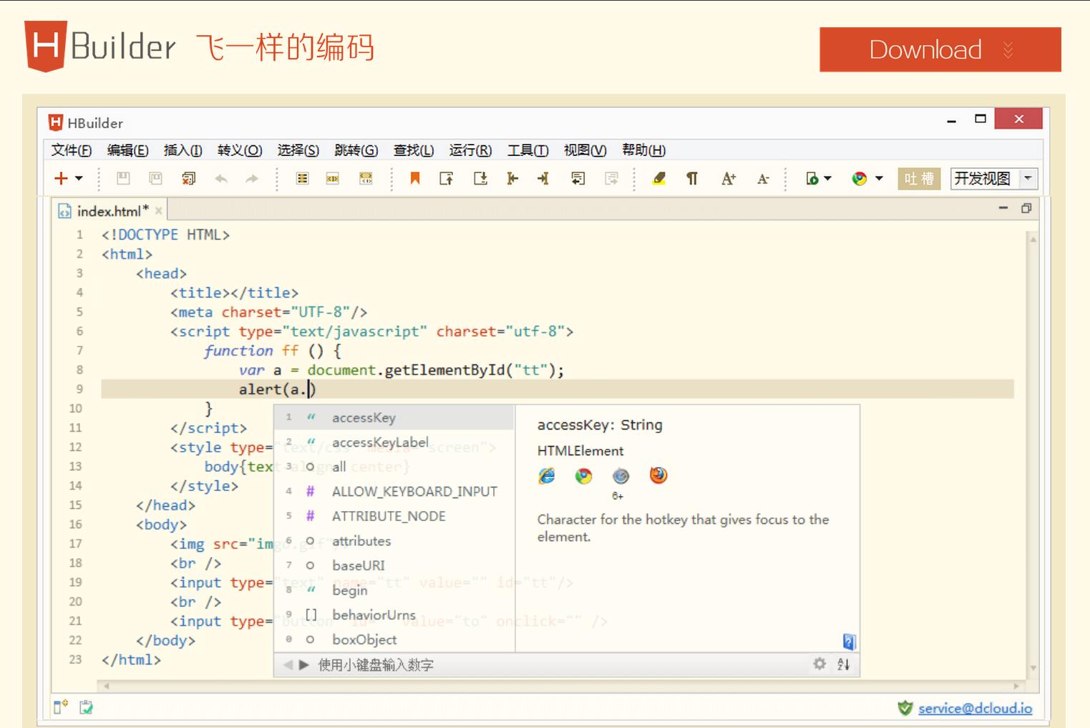Open autocomplete settings gear icon

click(819, 664)
